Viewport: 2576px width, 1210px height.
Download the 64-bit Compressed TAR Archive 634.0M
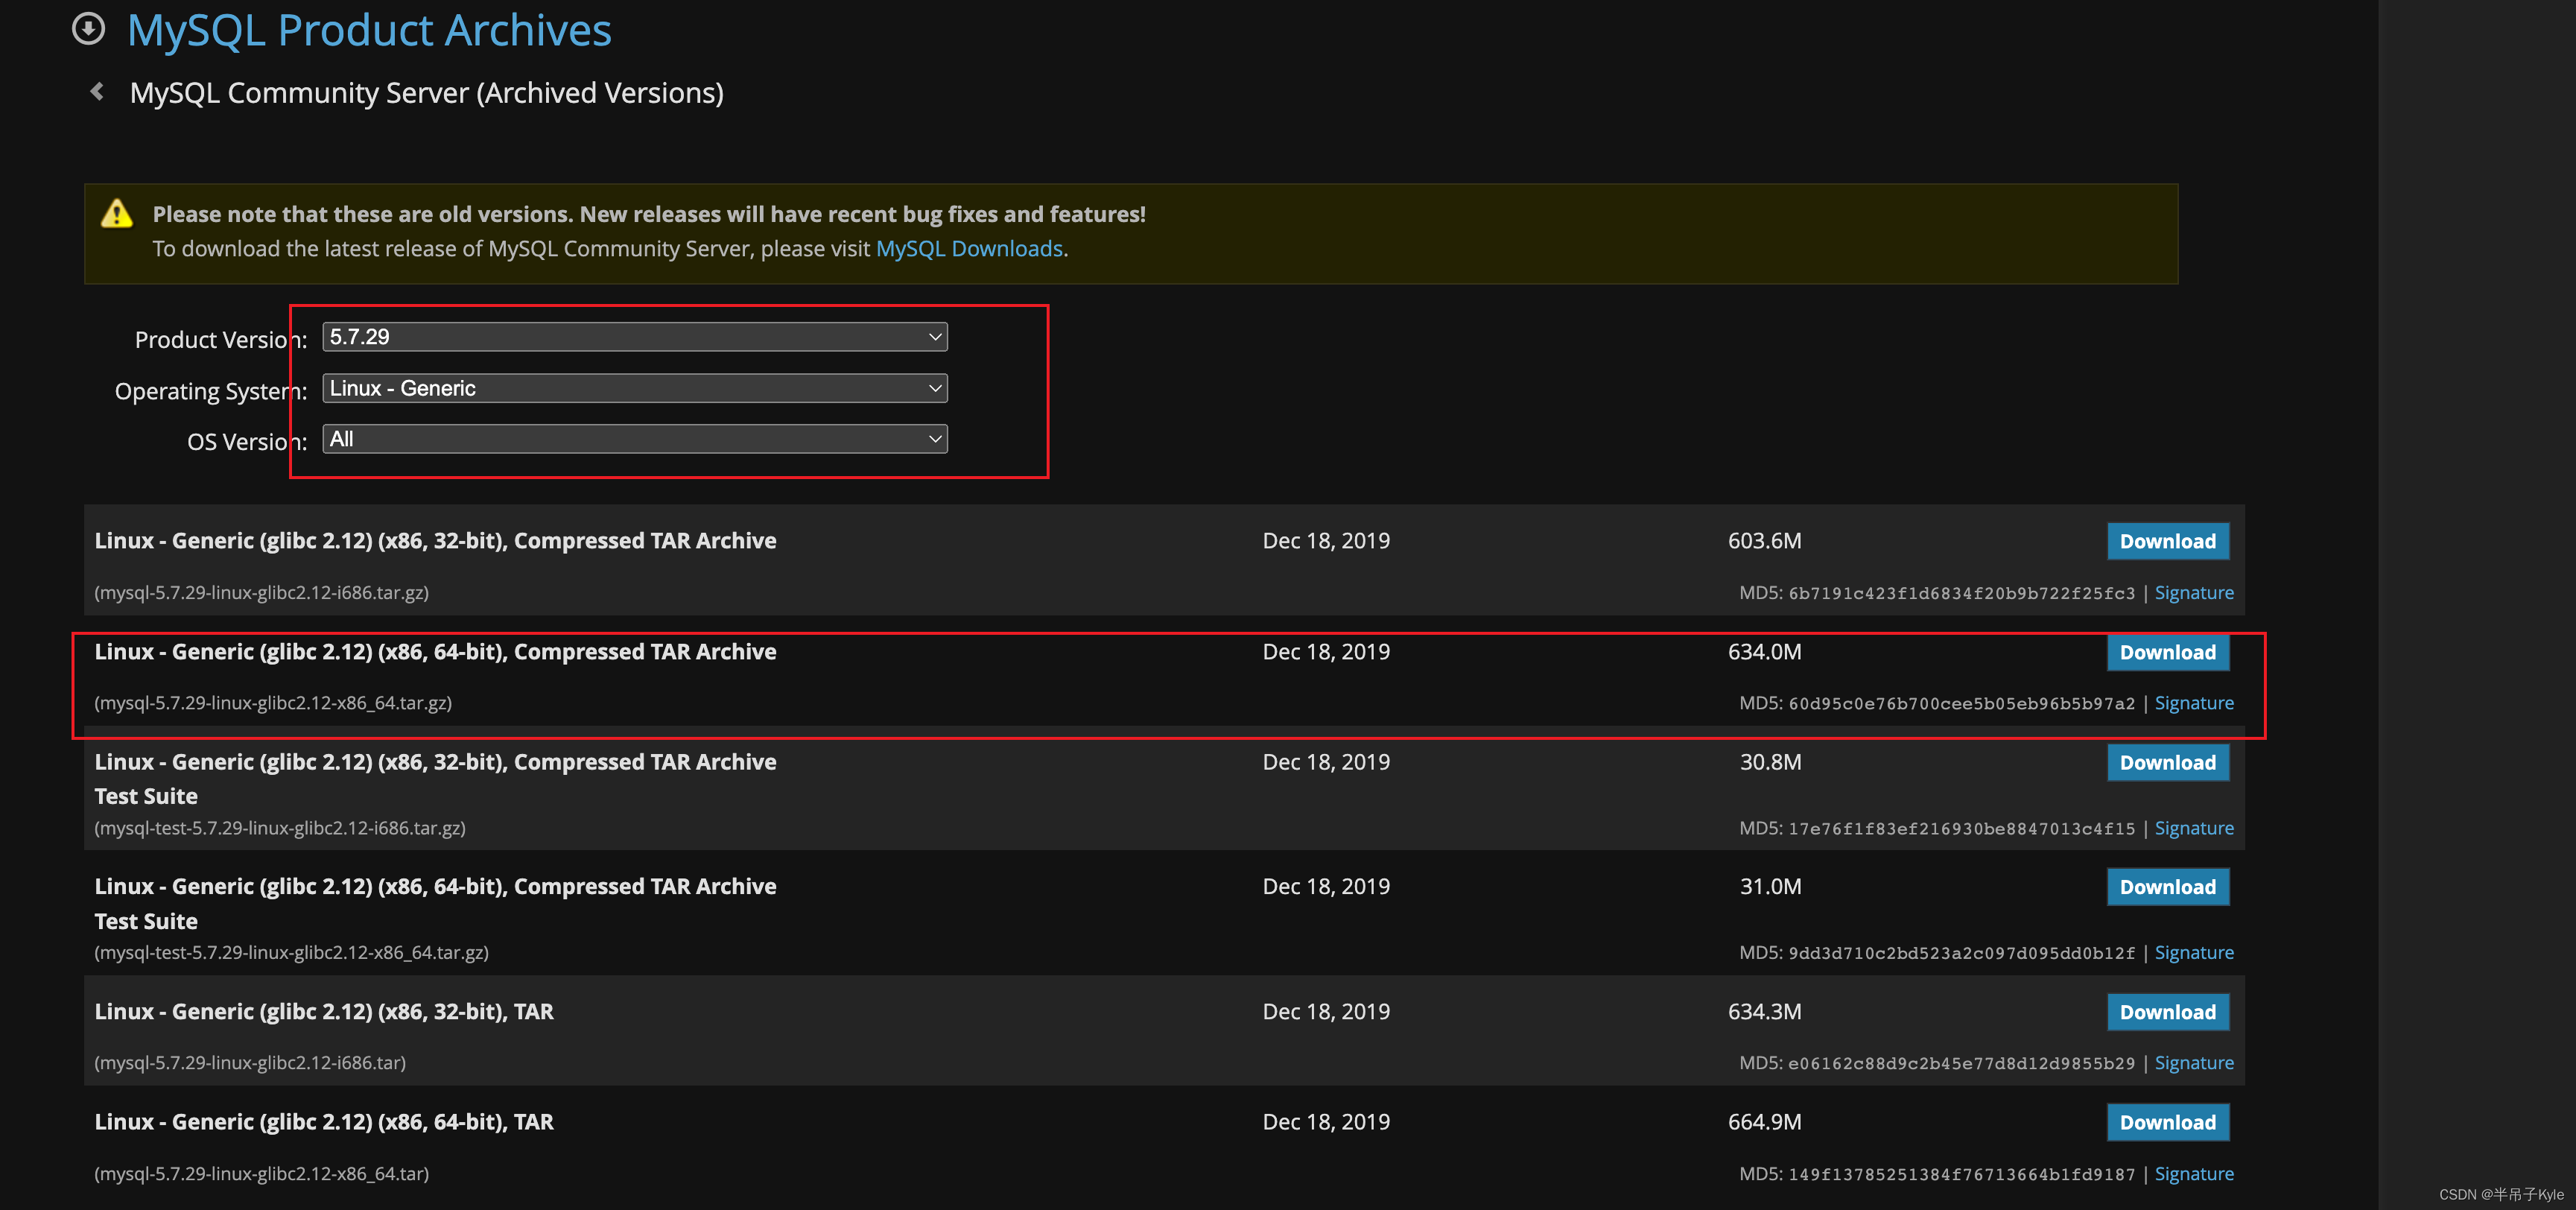pos(2167,652)
